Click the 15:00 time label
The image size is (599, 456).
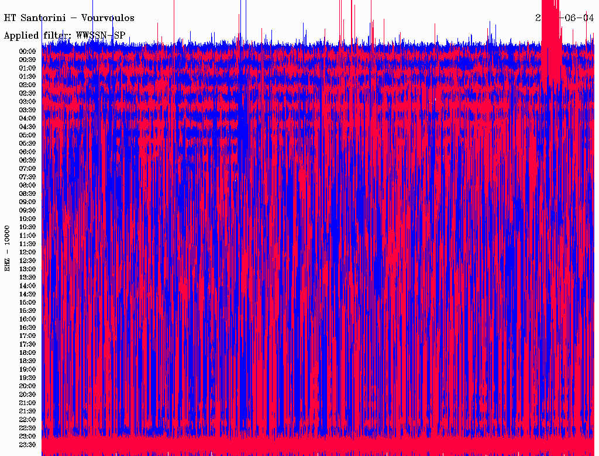[x=27, y=302]
